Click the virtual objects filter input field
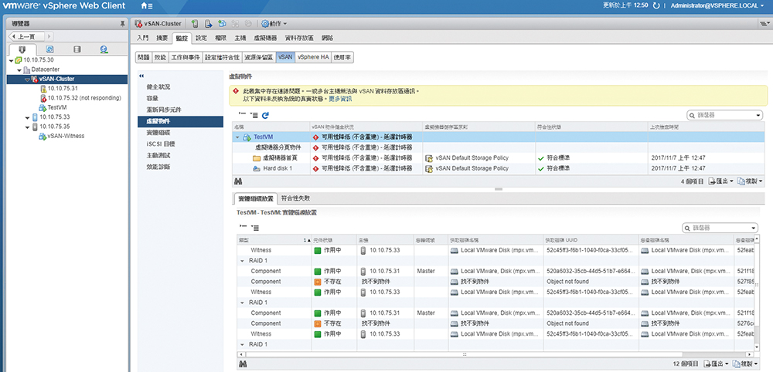 click(725, 115)
